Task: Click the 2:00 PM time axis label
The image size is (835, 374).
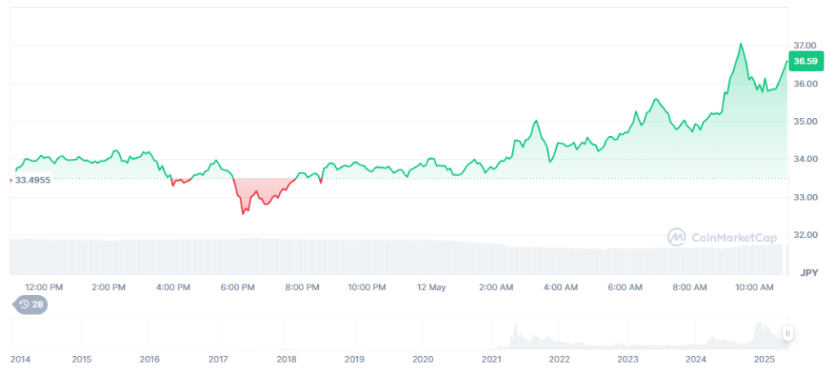Action: click(108, 288)
